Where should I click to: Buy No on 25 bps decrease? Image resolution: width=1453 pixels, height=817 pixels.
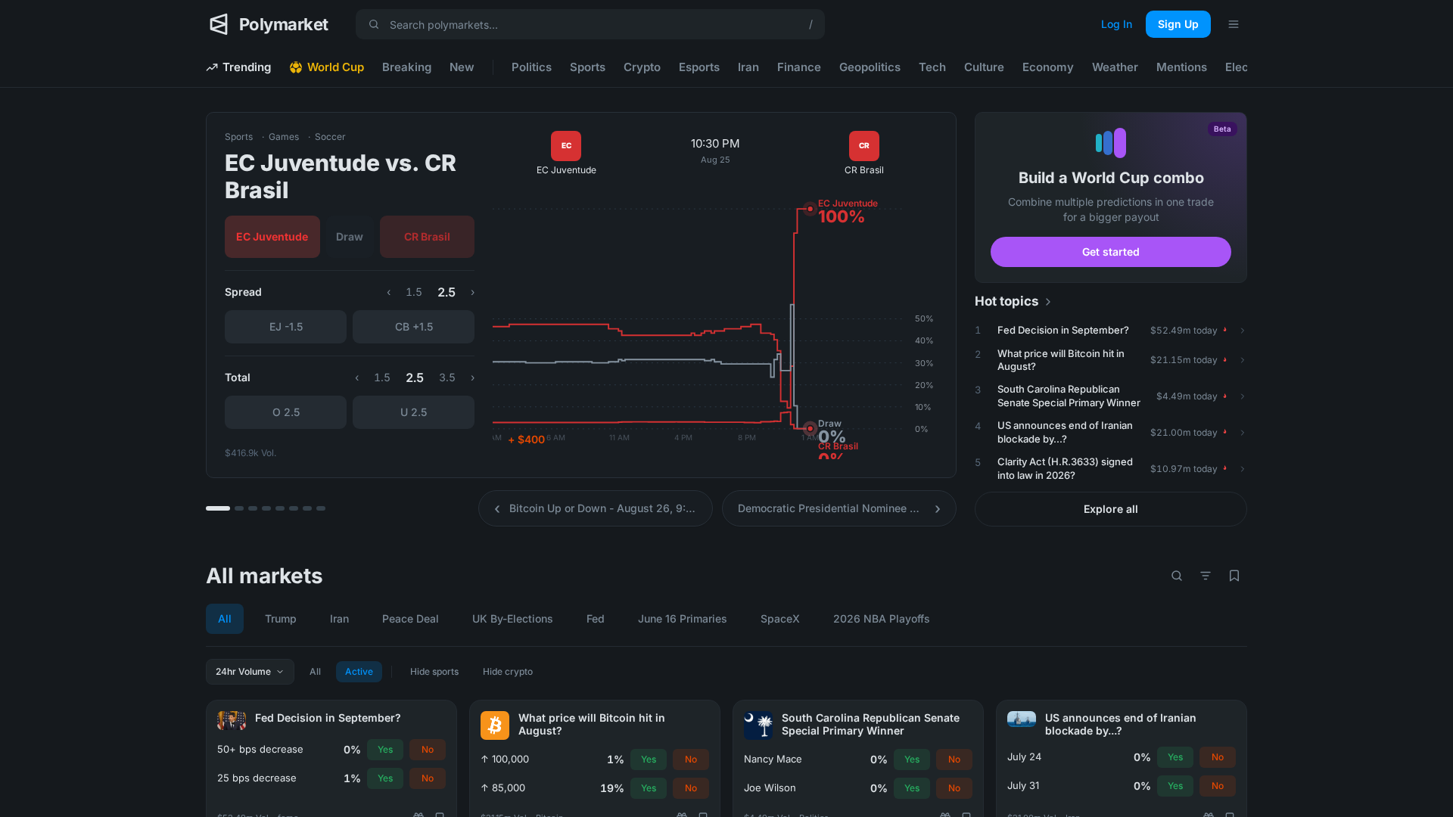428,778
